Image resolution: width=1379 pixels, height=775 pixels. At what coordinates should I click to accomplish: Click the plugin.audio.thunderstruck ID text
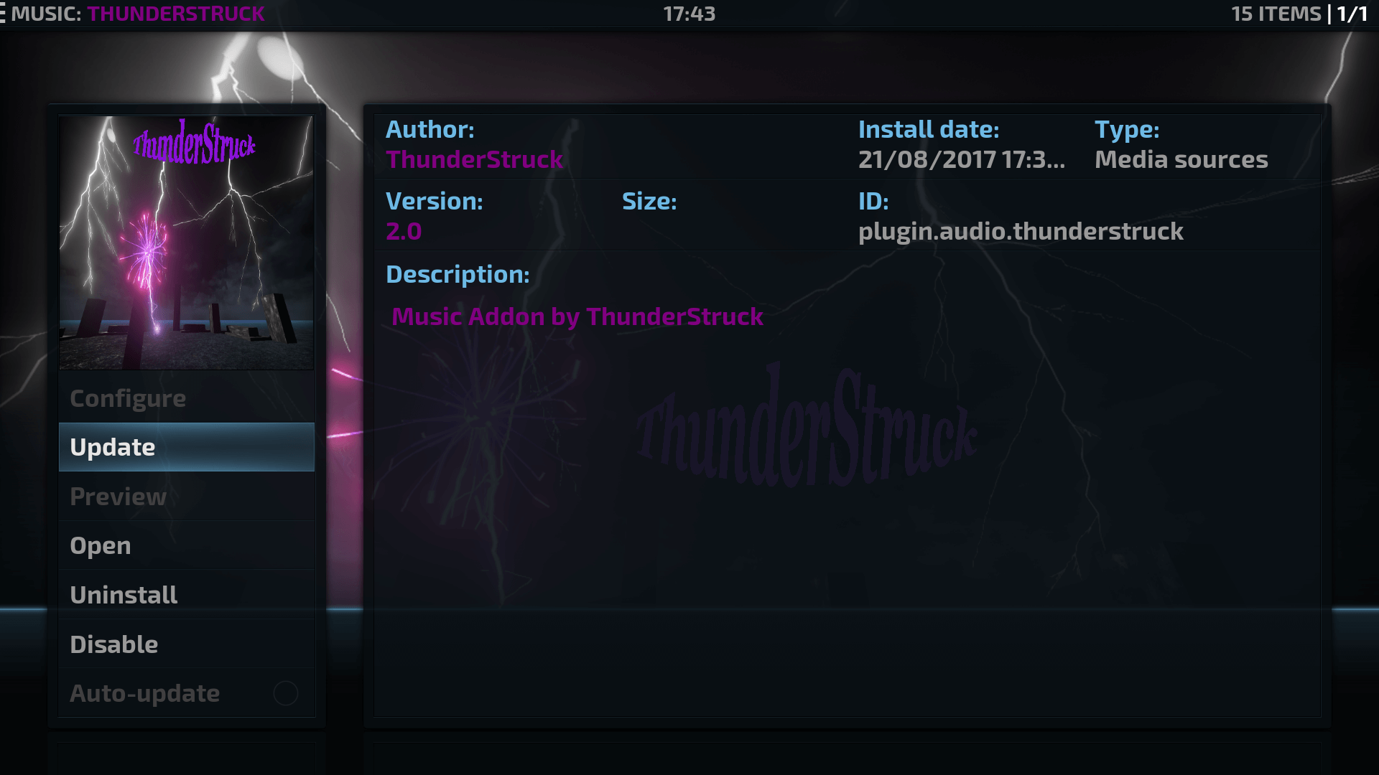coord(1021,232)
